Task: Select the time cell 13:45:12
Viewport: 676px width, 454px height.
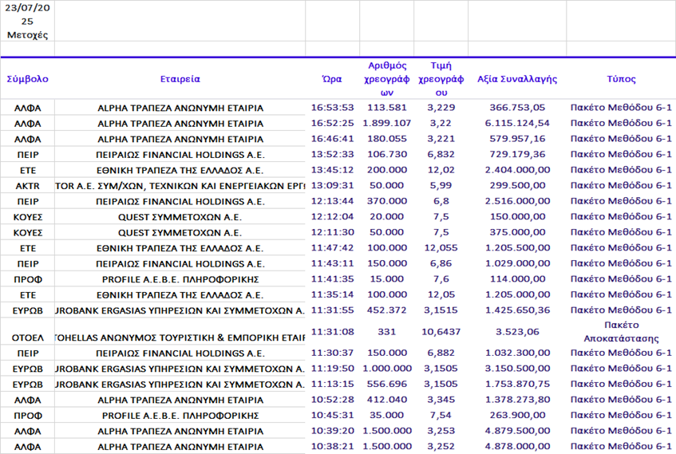Action: (x=332, y=169)
